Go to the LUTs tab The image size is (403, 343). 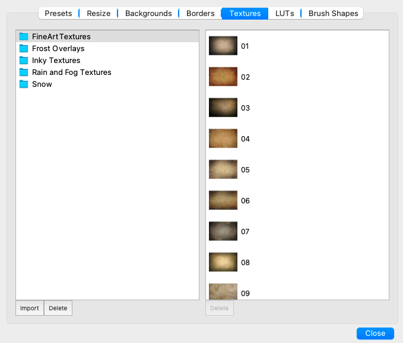tap(284, 13)
